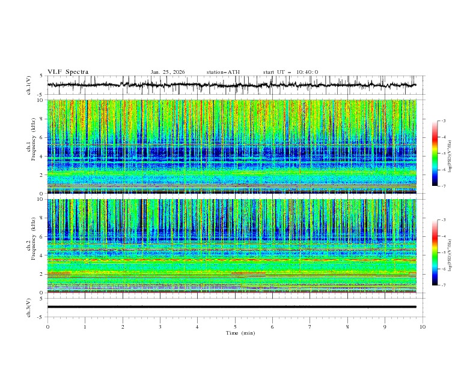
Task: Click inside the ch.2 spectrogram plot
Action: [234, 246]
